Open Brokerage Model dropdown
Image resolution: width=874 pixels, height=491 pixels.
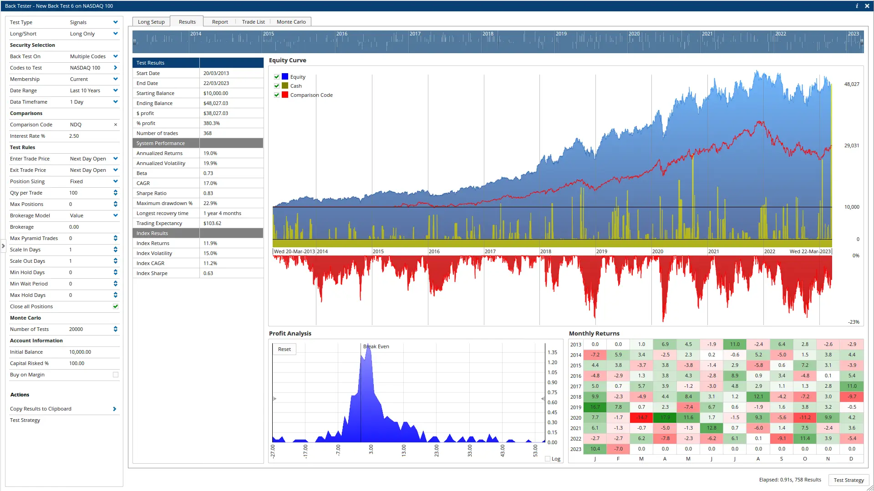click(116, 215)
